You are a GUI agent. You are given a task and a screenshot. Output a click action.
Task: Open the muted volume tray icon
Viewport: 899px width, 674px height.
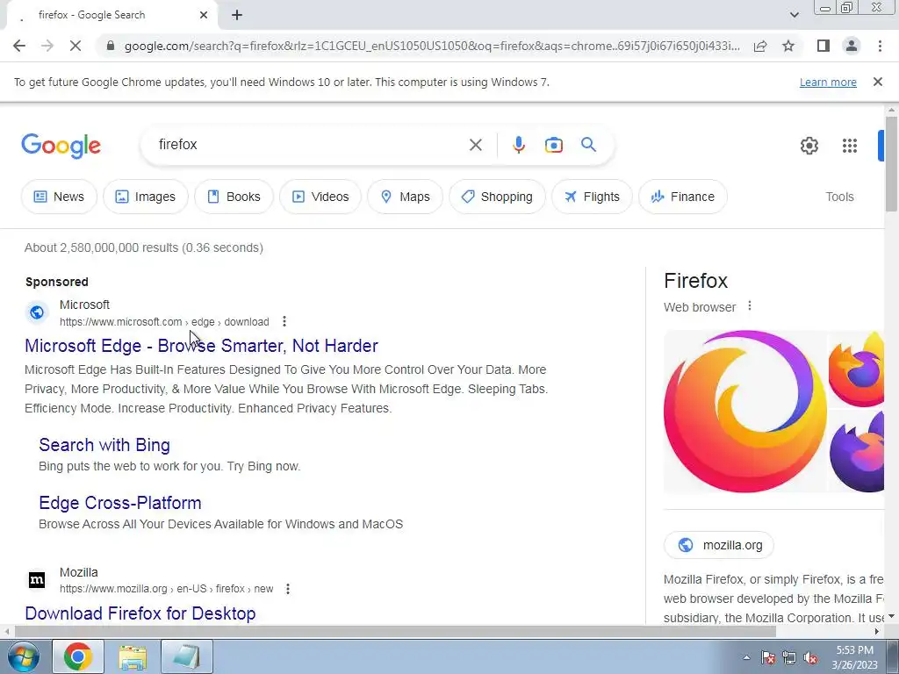(x=810, y=657)
